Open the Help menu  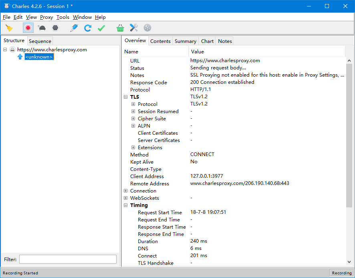100,17
